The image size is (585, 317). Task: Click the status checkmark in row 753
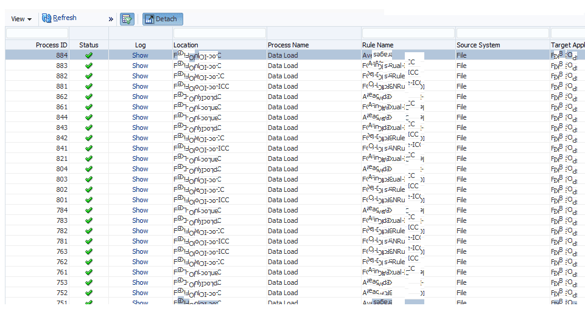point(89,282)
